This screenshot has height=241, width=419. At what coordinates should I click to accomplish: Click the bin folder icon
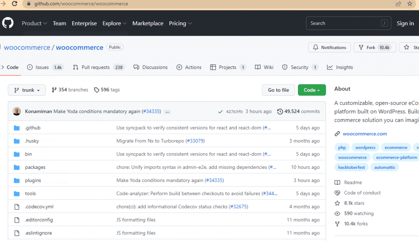17,154
